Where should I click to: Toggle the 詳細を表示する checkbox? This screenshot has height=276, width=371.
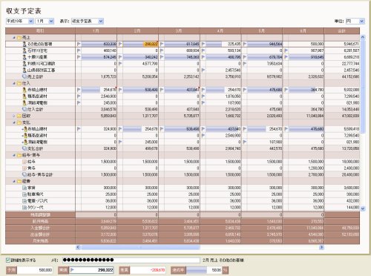8,260
